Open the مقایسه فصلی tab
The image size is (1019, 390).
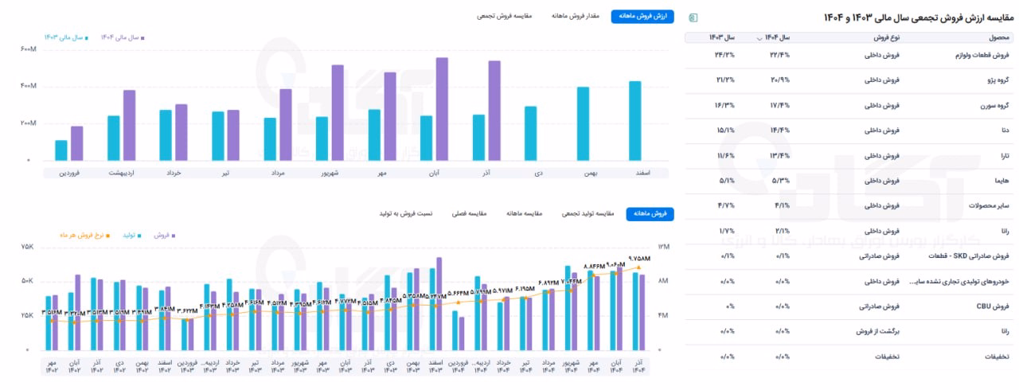(472, 214)
